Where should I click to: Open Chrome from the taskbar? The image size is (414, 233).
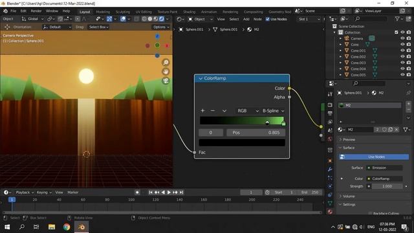click(67, 227)
